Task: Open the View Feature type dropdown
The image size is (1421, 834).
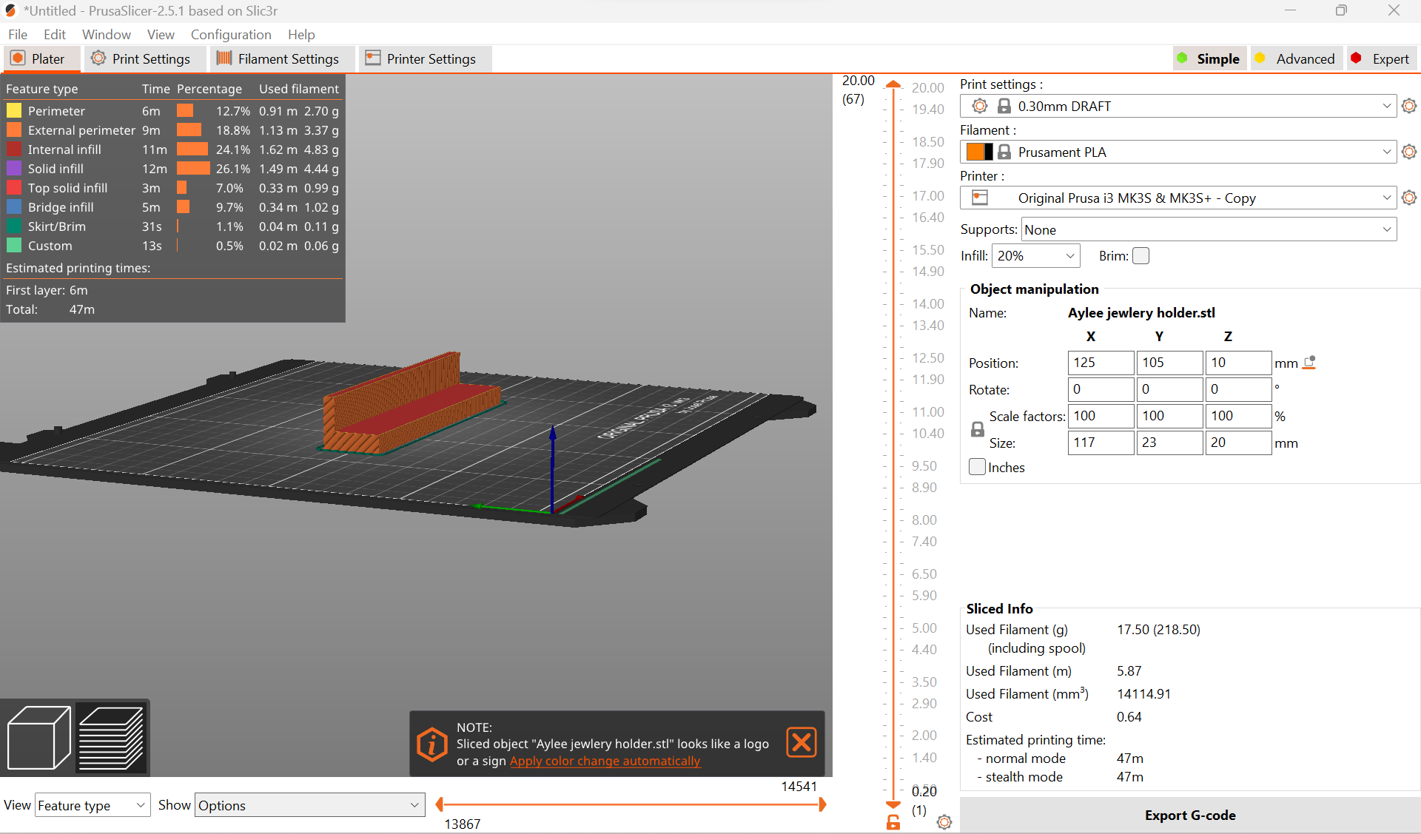Action: pyautogui.click(x=93, y=805)
